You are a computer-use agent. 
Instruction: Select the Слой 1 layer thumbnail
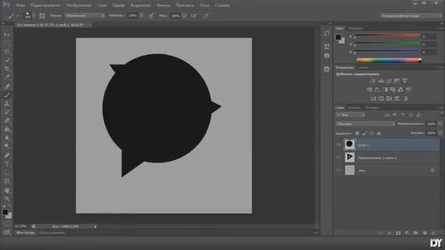click(349, 144)
